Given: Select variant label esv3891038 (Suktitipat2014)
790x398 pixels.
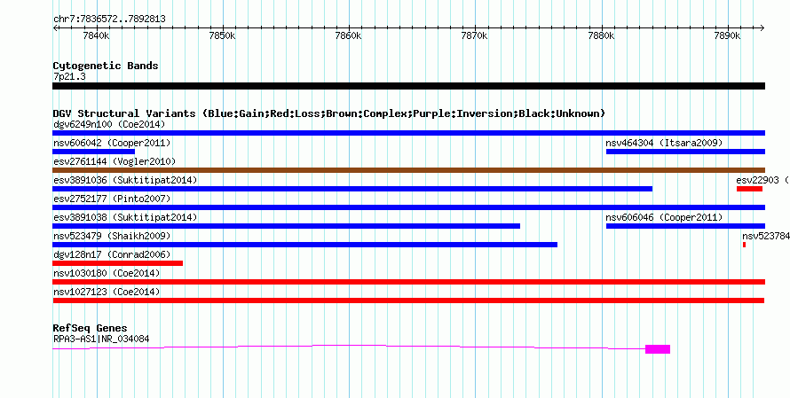Looking at the screenshot, I should point(125,217).
